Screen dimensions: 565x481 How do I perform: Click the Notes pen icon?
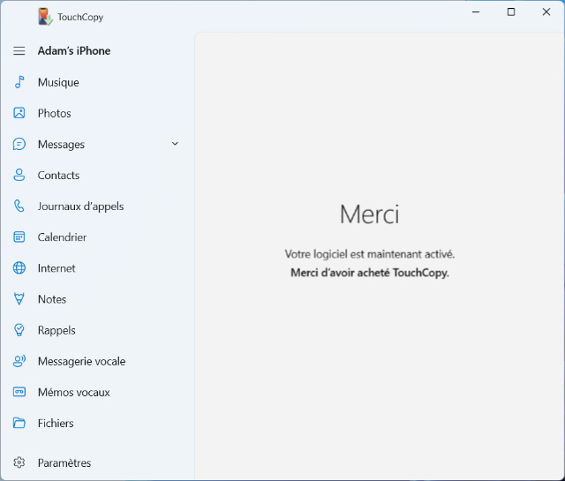click(x=19, y=299)
